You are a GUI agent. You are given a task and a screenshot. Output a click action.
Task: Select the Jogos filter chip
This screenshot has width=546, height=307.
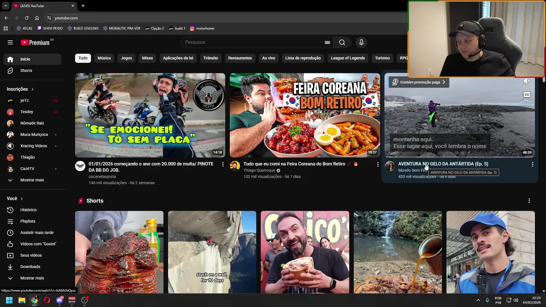126,58
